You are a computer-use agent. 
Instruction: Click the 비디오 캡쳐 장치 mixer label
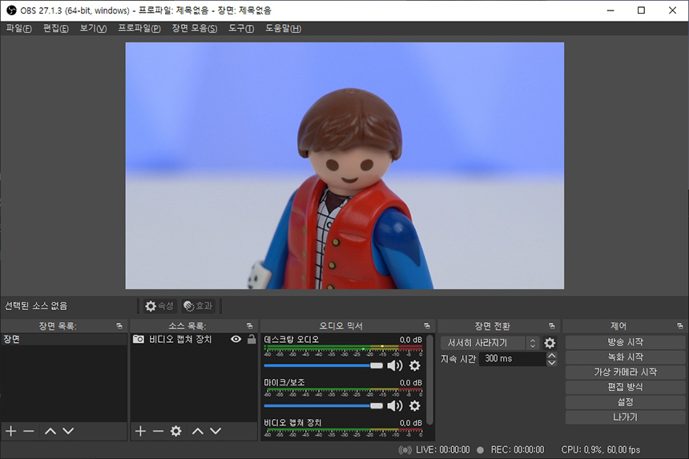pyautogui.click(x=292, y=422)
